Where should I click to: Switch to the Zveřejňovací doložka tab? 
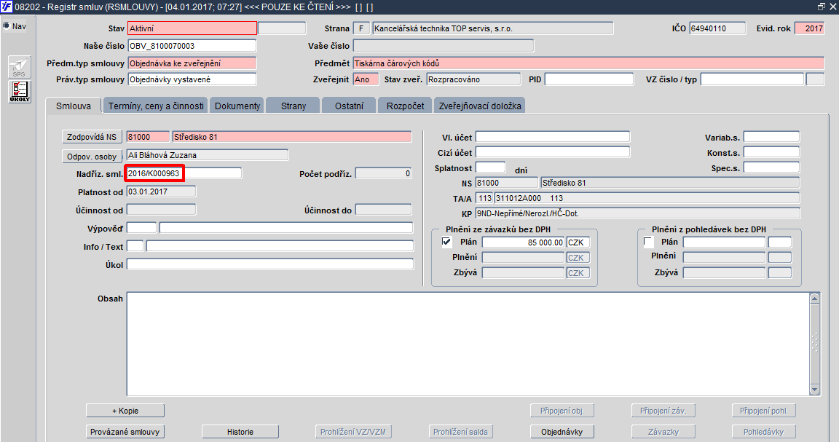(480, 106)
